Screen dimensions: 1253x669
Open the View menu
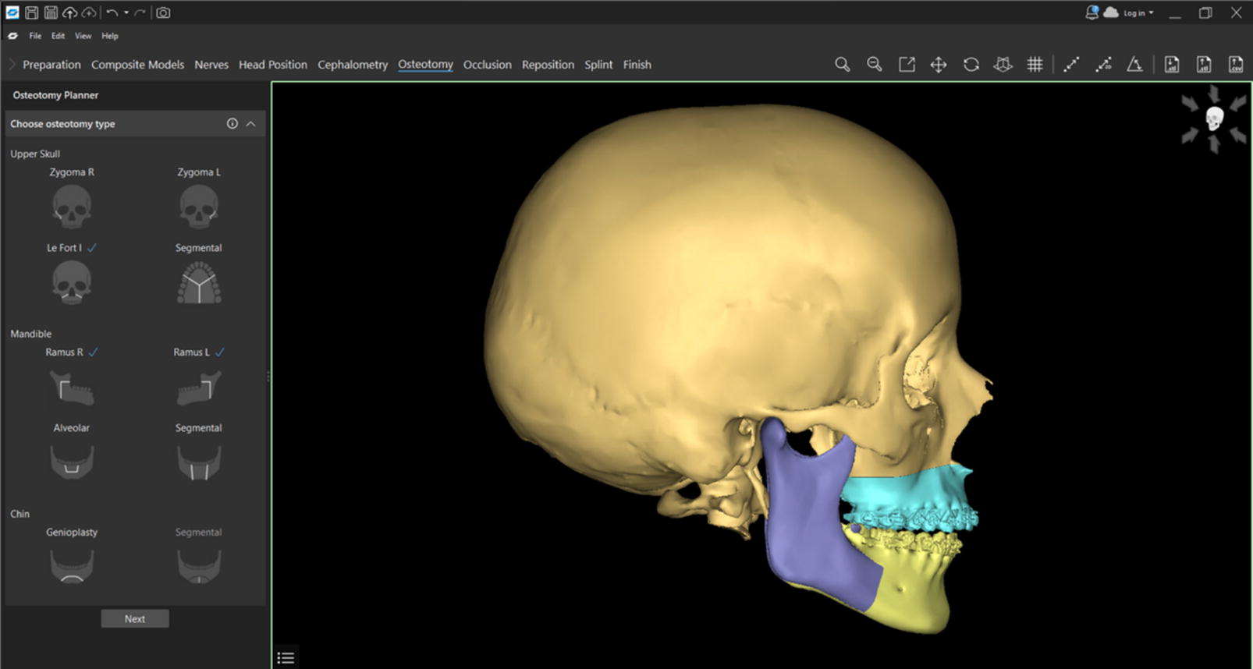[83, 36]
